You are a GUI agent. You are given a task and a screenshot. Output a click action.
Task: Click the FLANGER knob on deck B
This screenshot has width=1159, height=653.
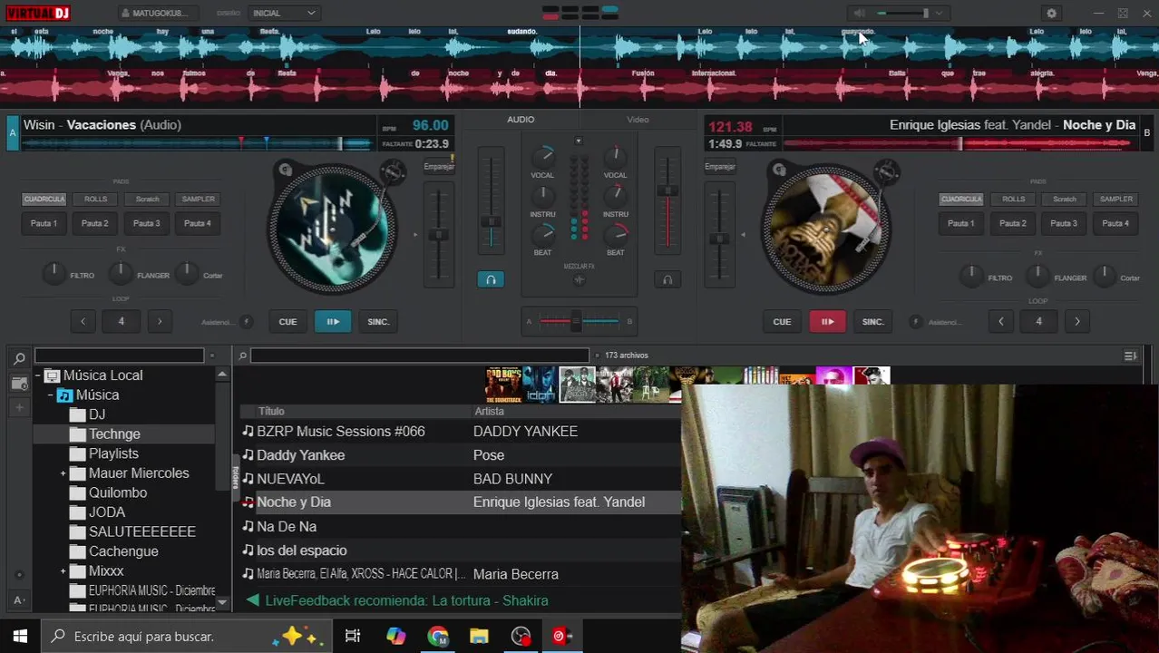click(x=1037, y=275)
